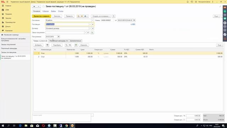Screen dimensions: 227x128
Task: Switch to the События tab
Action: (x=45, y=11)
